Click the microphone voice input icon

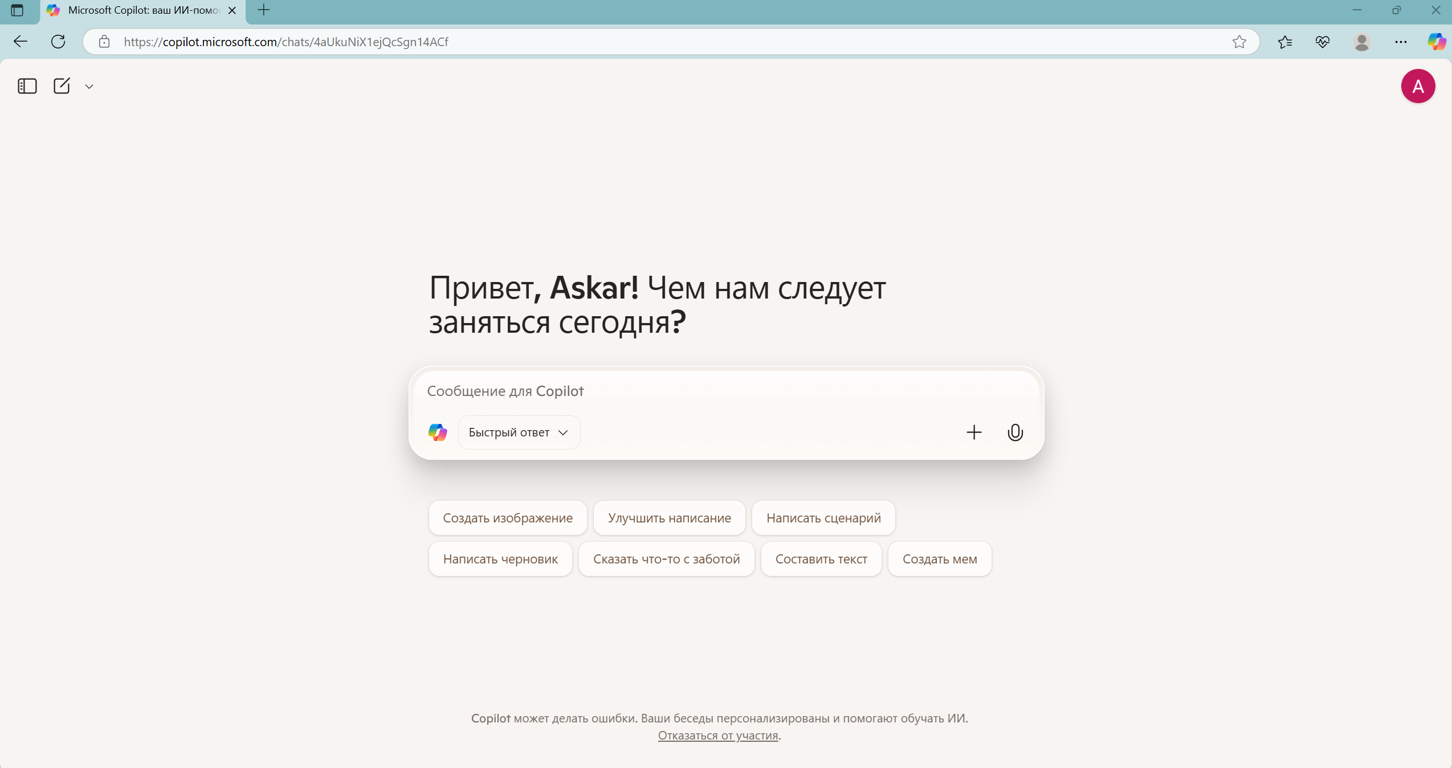pyautogui.click(x=1015, y=432)
